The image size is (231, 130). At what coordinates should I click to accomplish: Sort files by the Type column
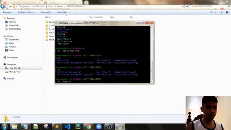click(112, 17)
